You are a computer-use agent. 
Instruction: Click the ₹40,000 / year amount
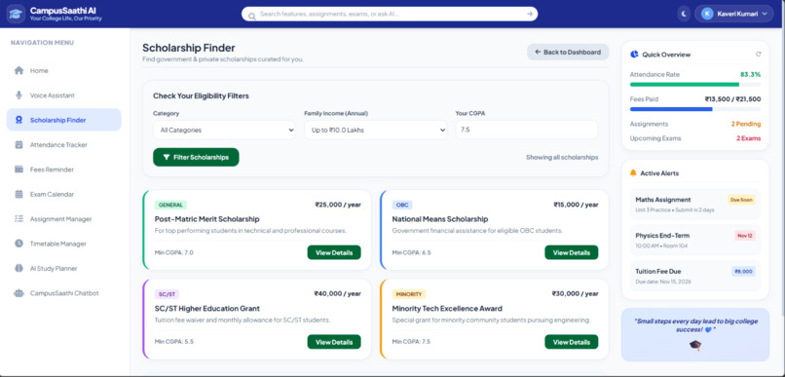[337, 294]
